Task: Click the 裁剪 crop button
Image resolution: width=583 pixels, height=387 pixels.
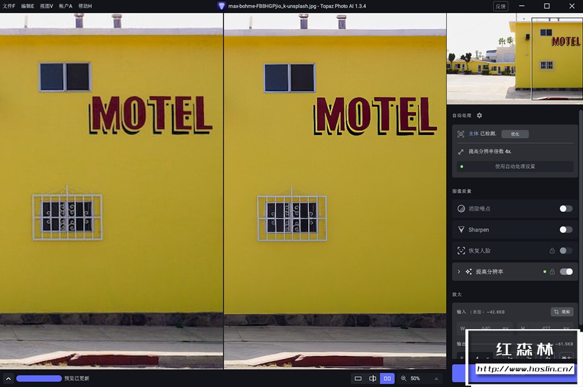Action: coord(562,312)
